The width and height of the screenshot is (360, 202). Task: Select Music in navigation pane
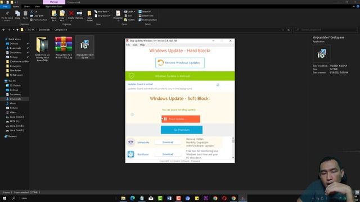click(13, 103)
